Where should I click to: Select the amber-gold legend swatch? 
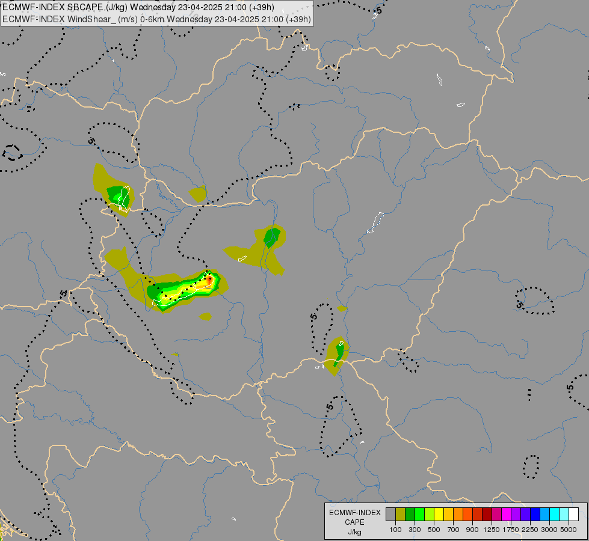pos(448,514)
